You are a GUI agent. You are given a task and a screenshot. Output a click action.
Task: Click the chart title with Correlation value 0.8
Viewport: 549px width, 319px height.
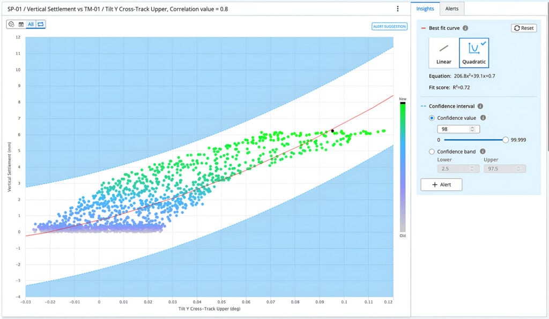coord(117,9)
